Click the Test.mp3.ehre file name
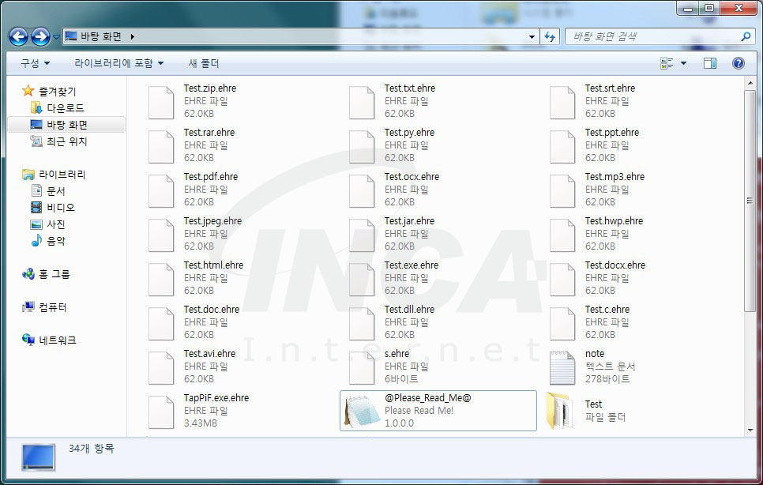763x485 pixels. pos(615,177)
